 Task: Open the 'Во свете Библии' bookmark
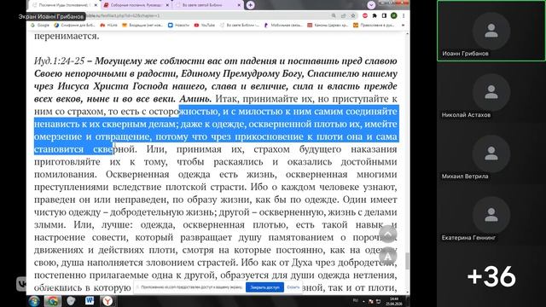coord(239,25)
